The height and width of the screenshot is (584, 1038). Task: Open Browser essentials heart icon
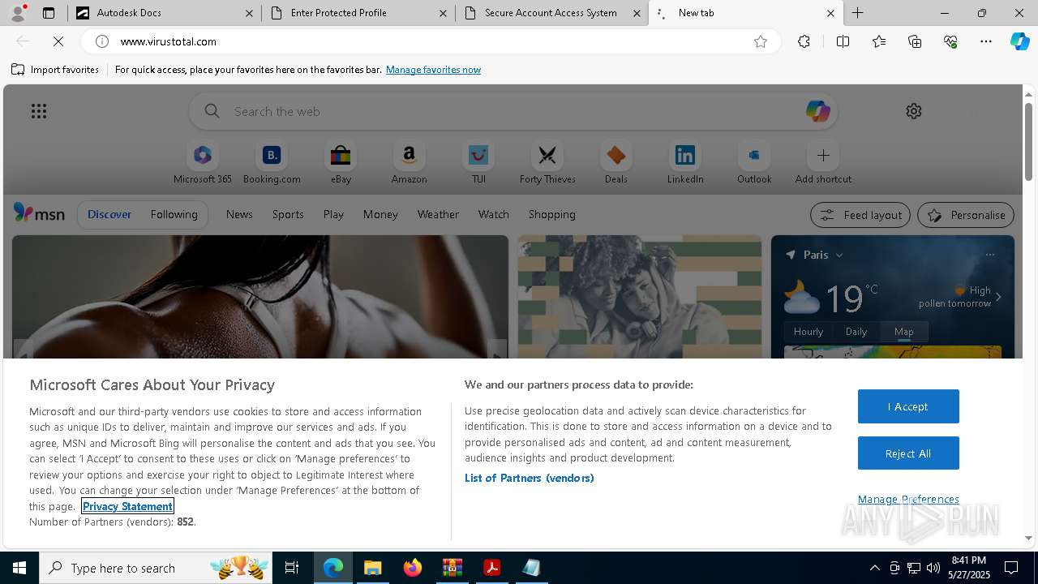(950, 41)
